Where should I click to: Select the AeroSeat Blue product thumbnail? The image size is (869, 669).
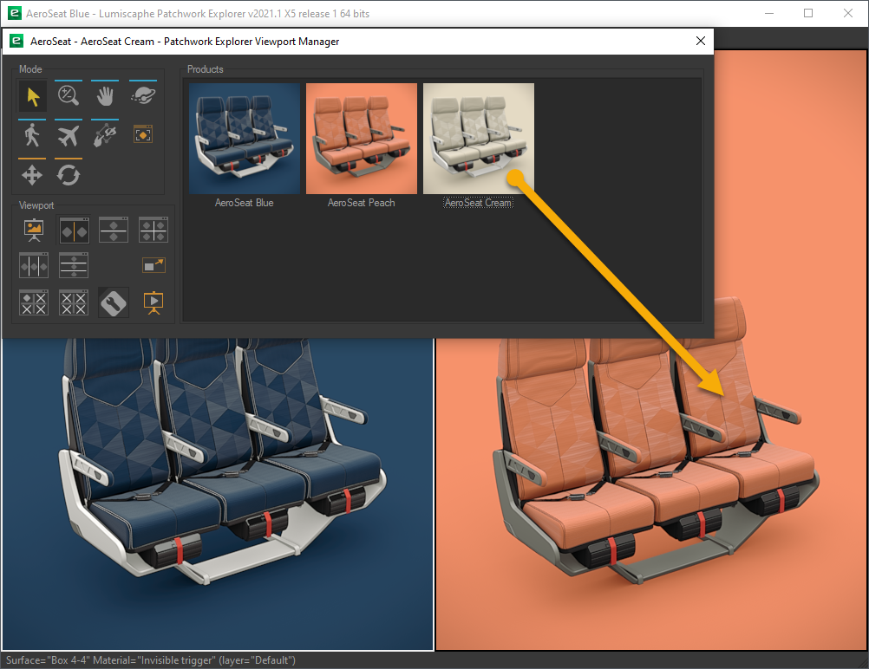tap(245, 139)
